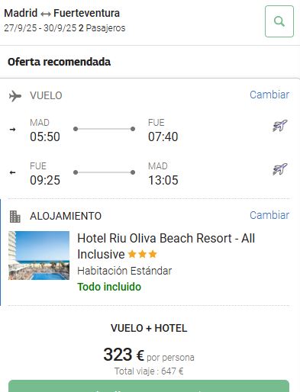300x392 pixels.
Task: Click the airplane icon beside VUELO
Action: click(15, 96)
